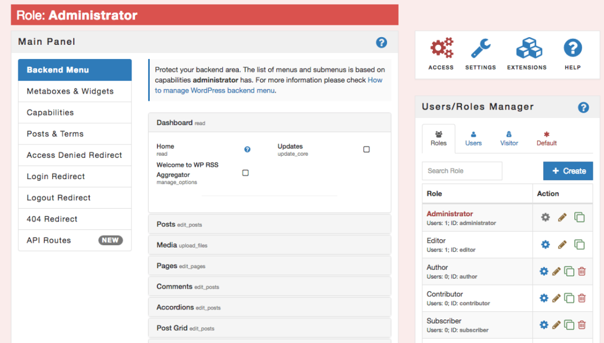Click the Create button
This screenshot has height=343, width=604.
pyautogui.click(x=567, y=171)
